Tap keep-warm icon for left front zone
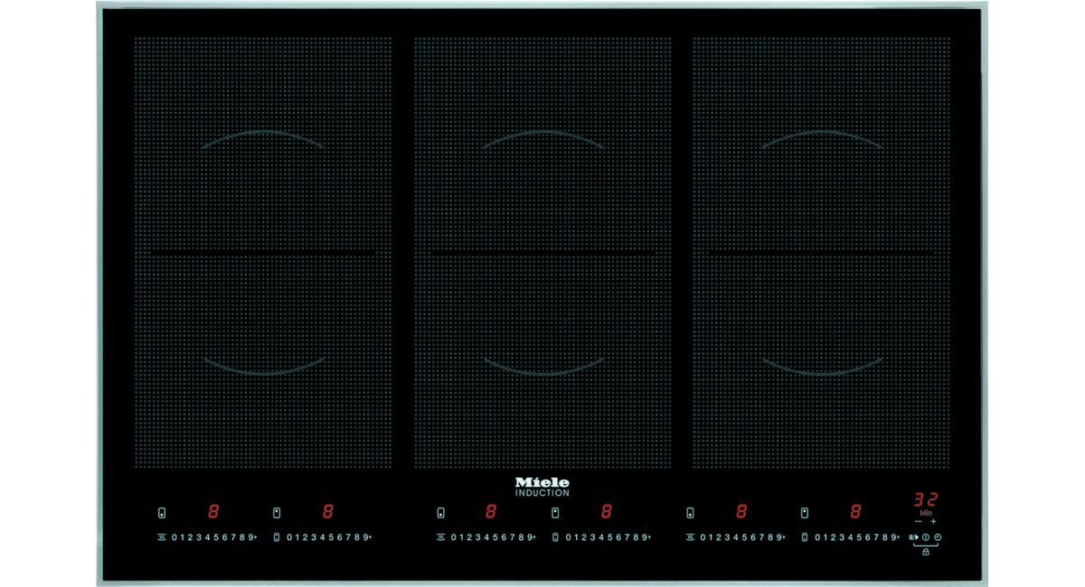Screen dimensions: 1085x587 [x=162, y=537]
